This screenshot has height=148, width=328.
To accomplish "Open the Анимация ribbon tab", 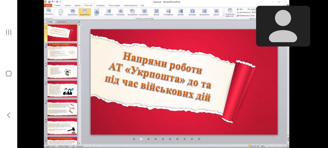I will [x=100, y=5].
